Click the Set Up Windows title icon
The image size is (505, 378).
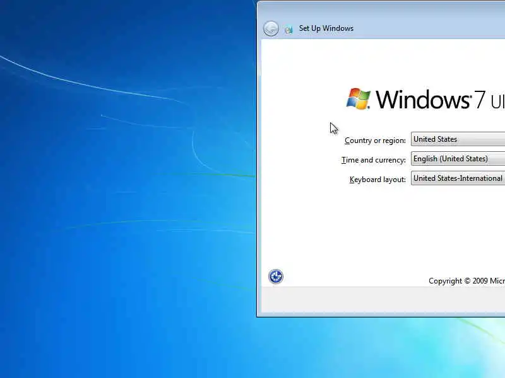pyautogui.click(x=288, y=29)
